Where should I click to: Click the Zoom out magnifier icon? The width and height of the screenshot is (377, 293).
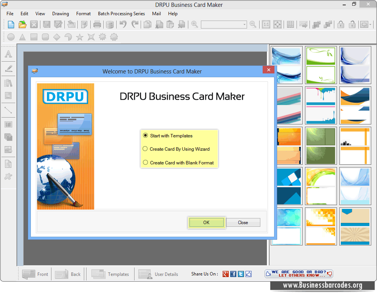(253, 24)
